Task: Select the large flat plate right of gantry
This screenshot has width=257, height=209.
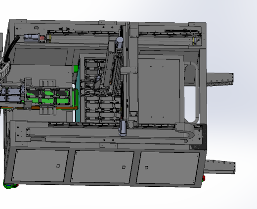Action: [159, 91]
